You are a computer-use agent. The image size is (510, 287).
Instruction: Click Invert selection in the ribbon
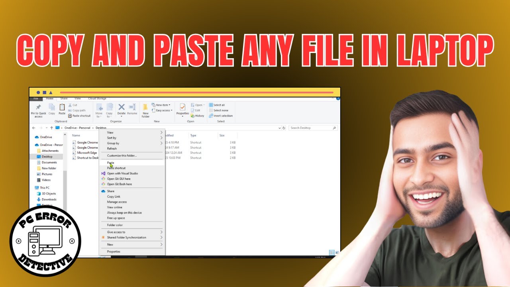pyautogui.click(x=221, y=116)
